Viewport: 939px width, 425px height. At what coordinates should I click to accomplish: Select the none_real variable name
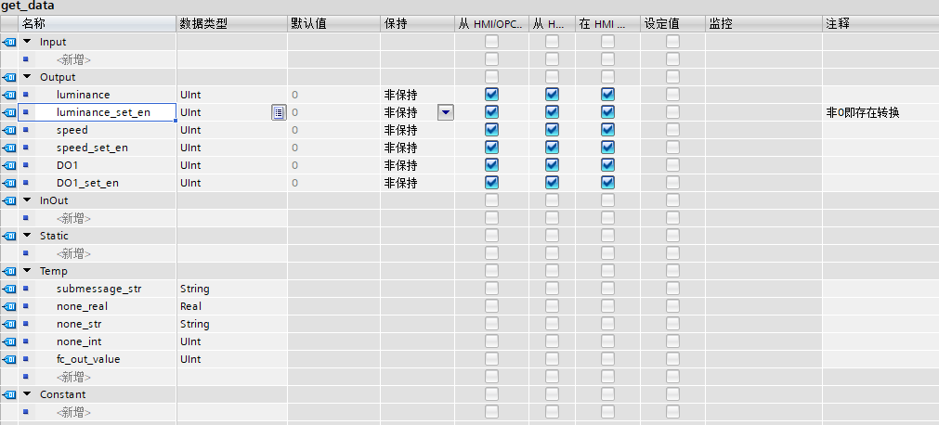[82, 306]
